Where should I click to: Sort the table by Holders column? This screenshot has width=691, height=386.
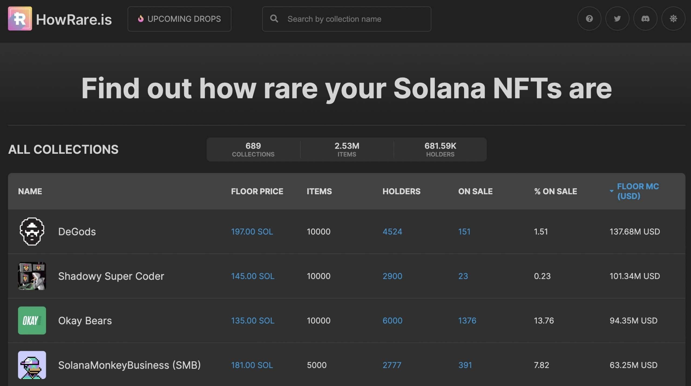pos(401,191)
